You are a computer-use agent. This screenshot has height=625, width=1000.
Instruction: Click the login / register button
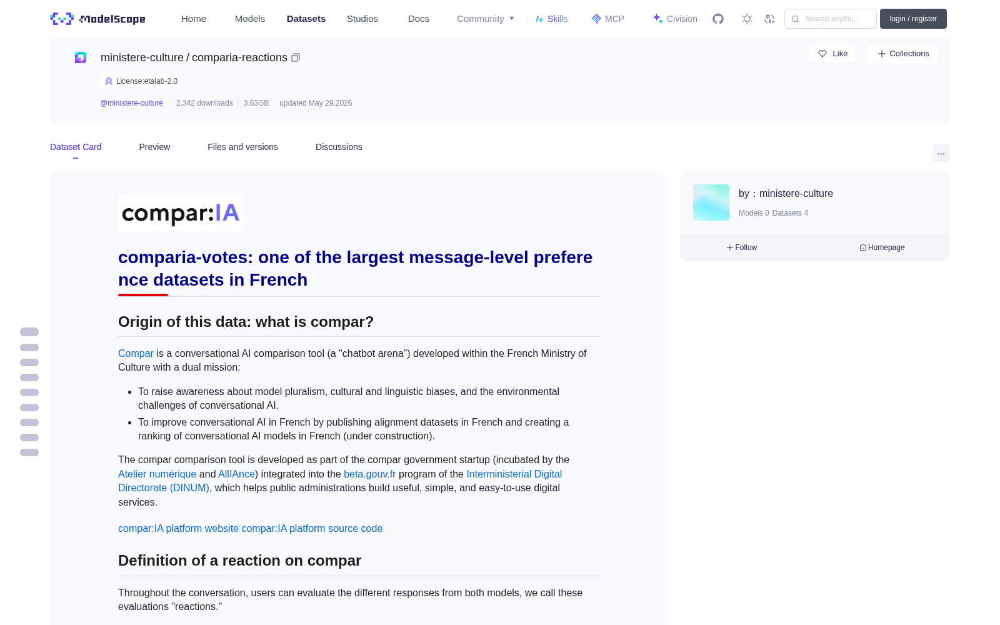coord(913,19)
